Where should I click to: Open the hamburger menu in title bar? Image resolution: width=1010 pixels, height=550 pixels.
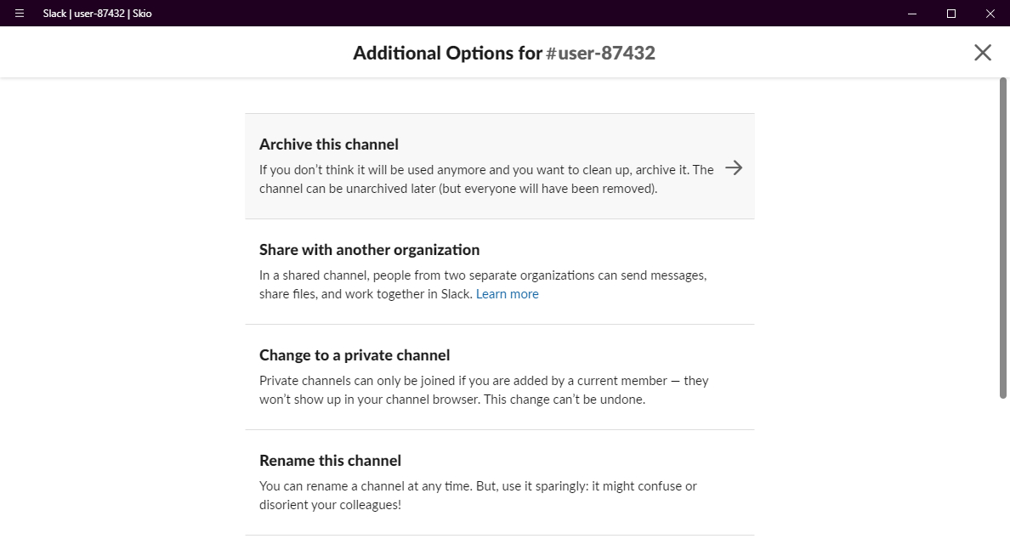[x=20, y=14]
